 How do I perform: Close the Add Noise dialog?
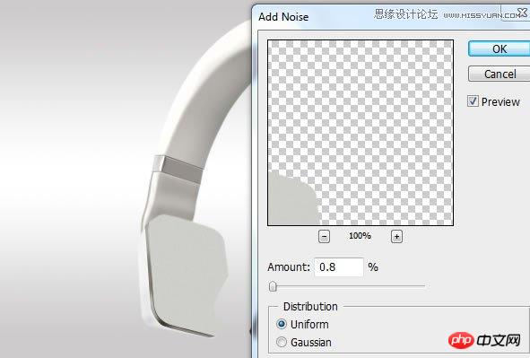522,13
